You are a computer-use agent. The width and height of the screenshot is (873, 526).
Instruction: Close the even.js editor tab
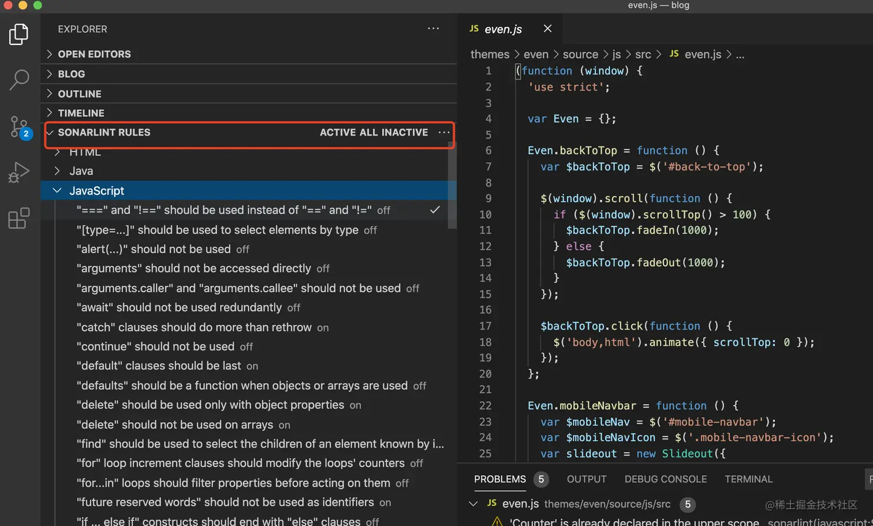tap(547, 28)
